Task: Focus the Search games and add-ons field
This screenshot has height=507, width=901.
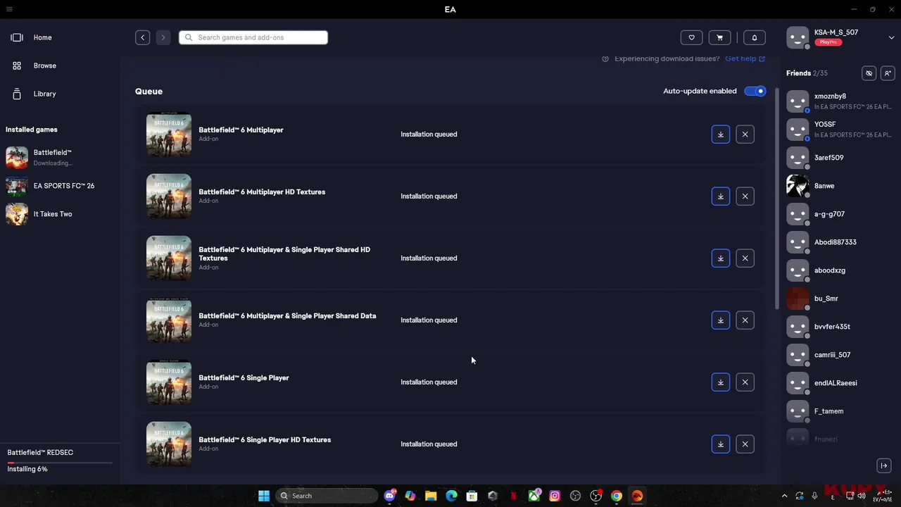Action: [253, 37]
